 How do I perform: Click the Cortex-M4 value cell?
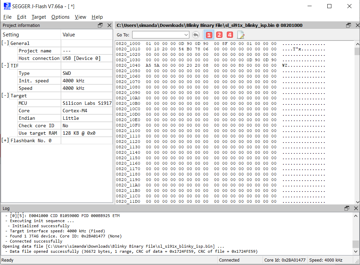pyautogui.click(x=87, y=111)
